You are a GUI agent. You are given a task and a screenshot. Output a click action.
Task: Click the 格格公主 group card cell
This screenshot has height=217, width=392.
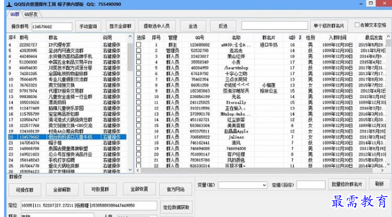pos(269,91)
